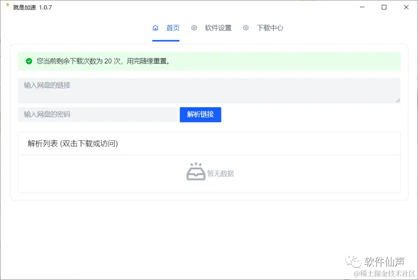Maximize the 就是加速 window
Viewport: 418px width, 280px height.
(x=384, y=7)
